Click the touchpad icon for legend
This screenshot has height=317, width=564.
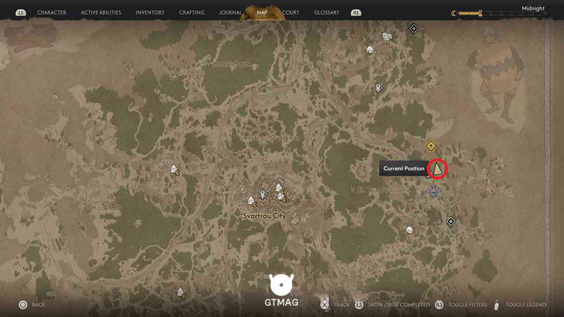click(497, 305)
